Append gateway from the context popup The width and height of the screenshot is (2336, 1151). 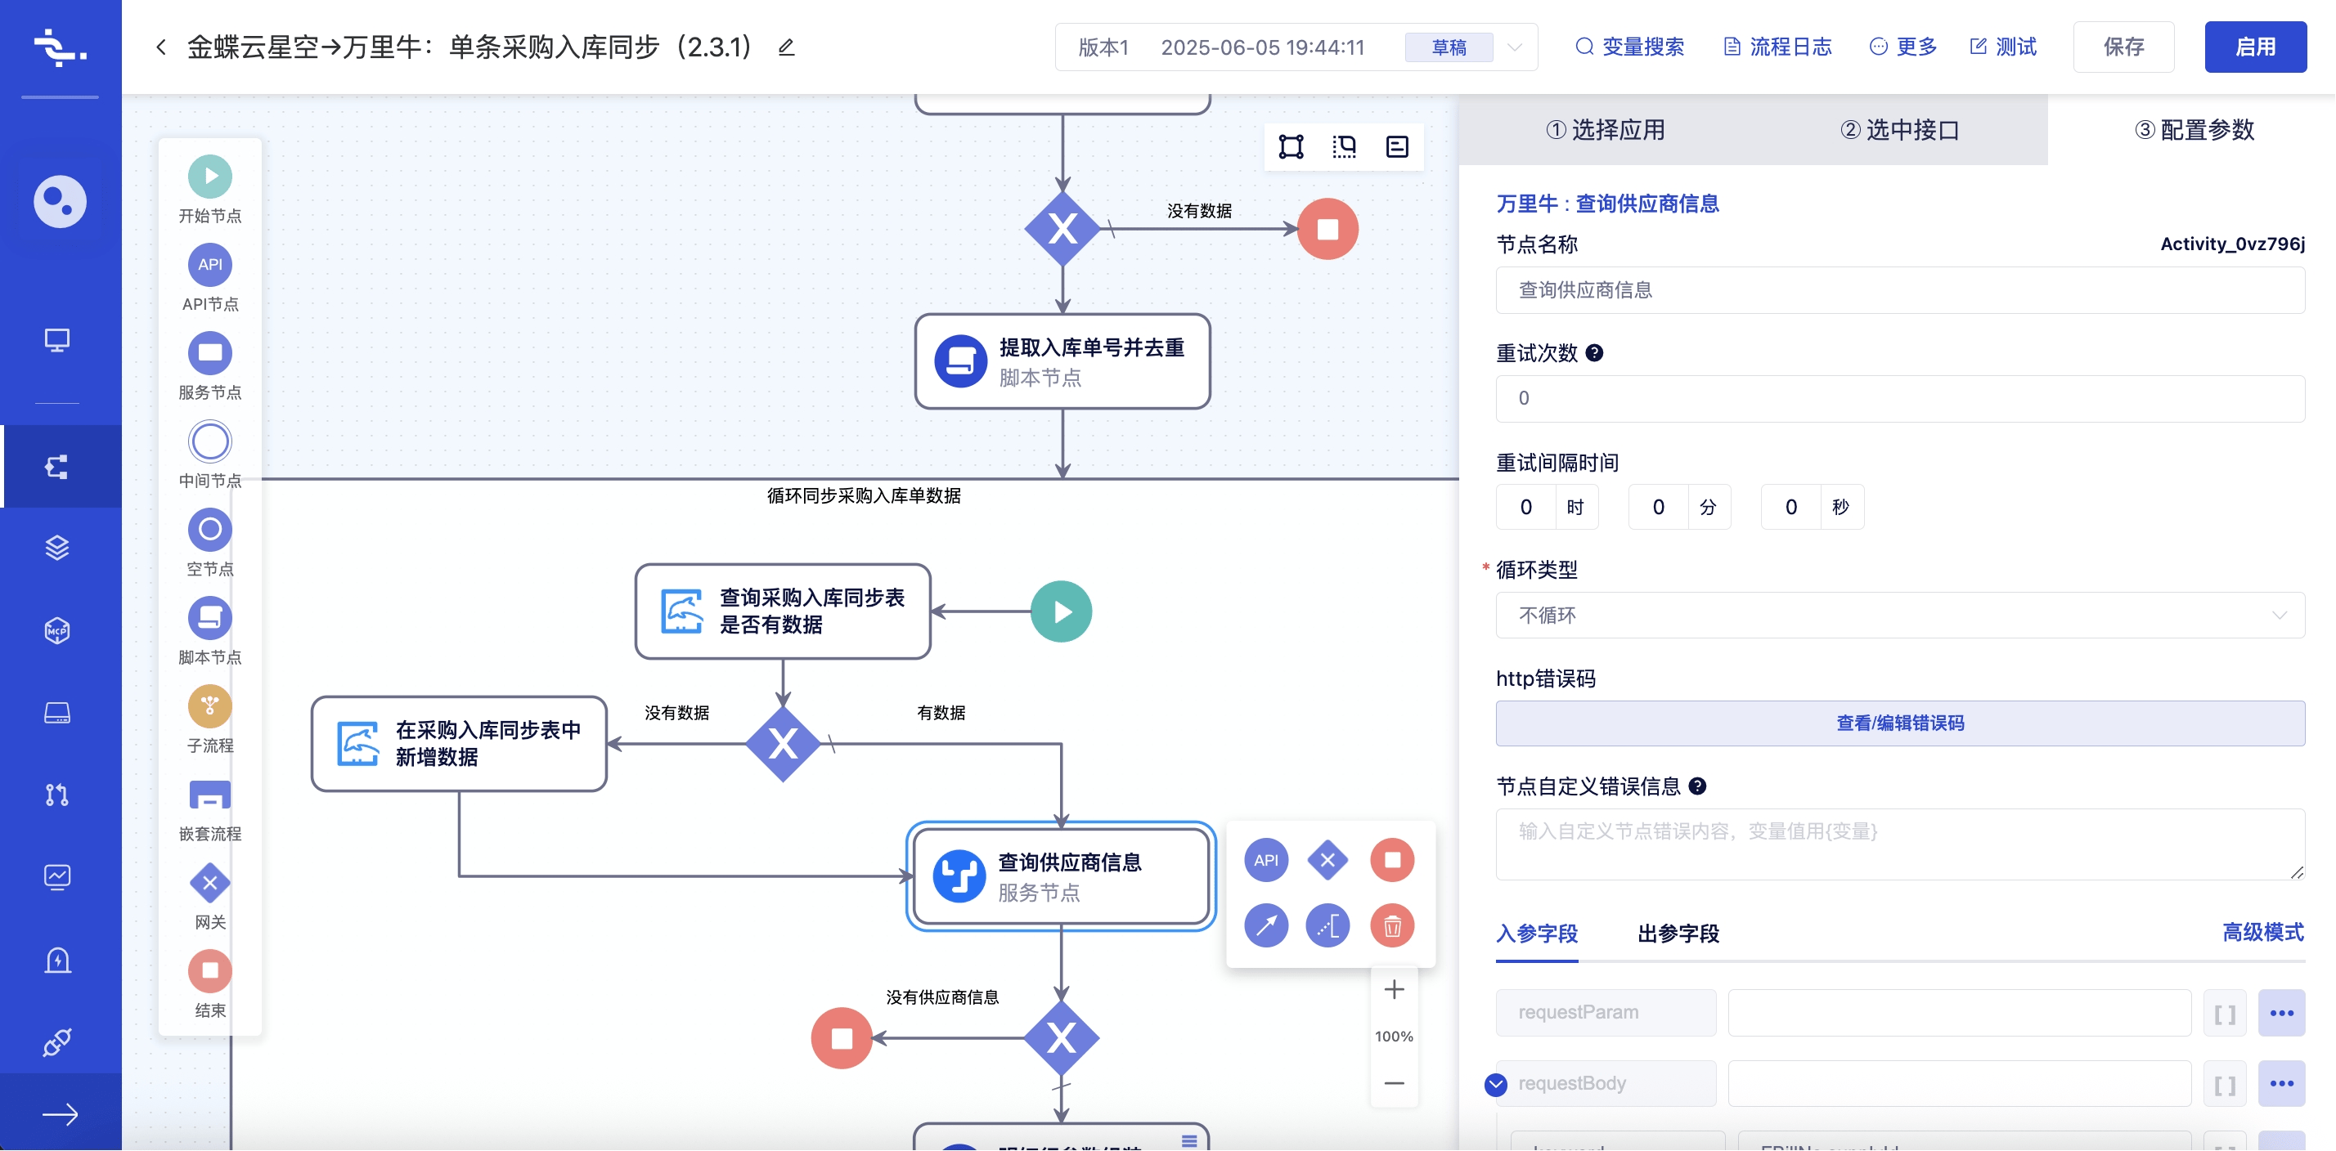(1327, 860)
